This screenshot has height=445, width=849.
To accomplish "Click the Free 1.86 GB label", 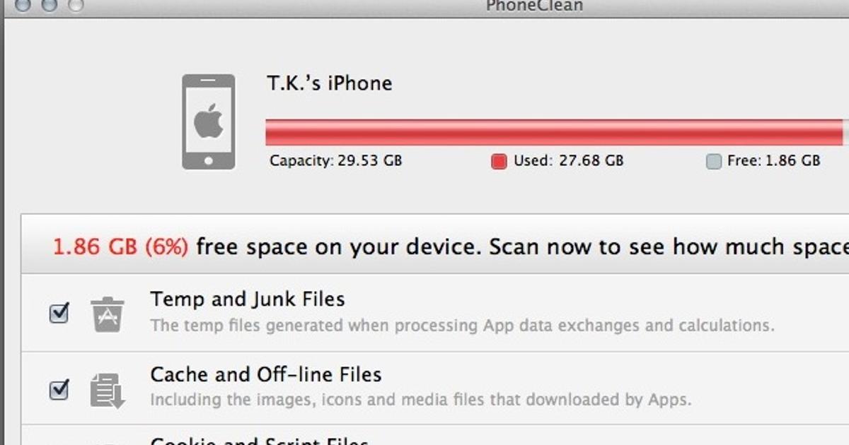I will [773, 161].
